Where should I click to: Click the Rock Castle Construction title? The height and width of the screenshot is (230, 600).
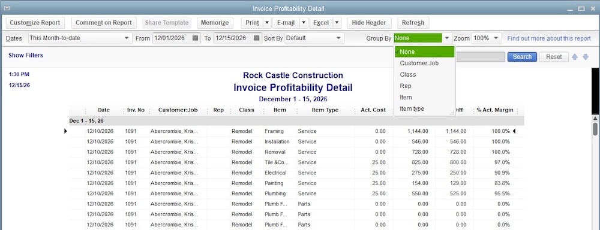[x=293, y=75]
